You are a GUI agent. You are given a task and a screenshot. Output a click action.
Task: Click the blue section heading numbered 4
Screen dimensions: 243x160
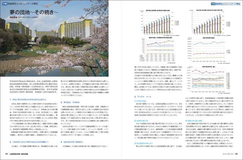72,142
